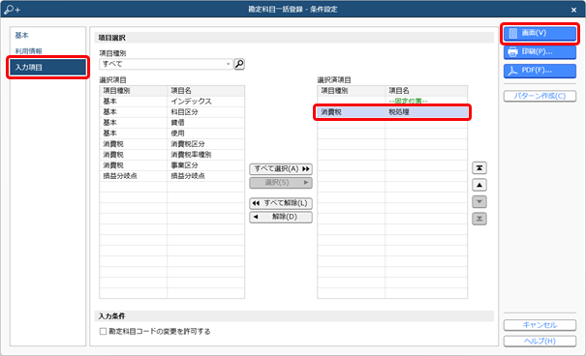This screenshot has height=356, width=586.
Task: Select the インデックス row in 選択項目
Action: click(x=171, y=102)
